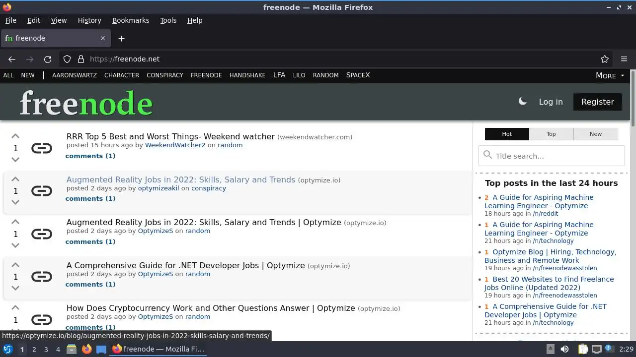The width and height of the screenshot is (636, 357).
Task: Open the system start menu icon
Action: coord(7,349)
